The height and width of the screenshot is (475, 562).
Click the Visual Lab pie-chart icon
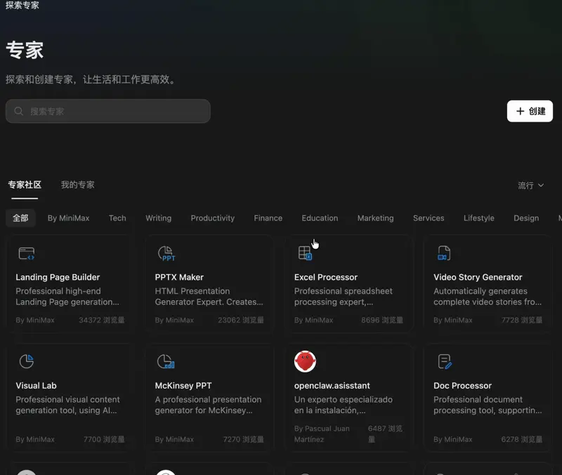click(27, 361)
